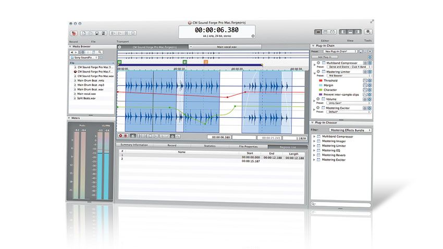
Task: Collapse the Mastering Limiter chain entry
Action: (x=314, y=73)
